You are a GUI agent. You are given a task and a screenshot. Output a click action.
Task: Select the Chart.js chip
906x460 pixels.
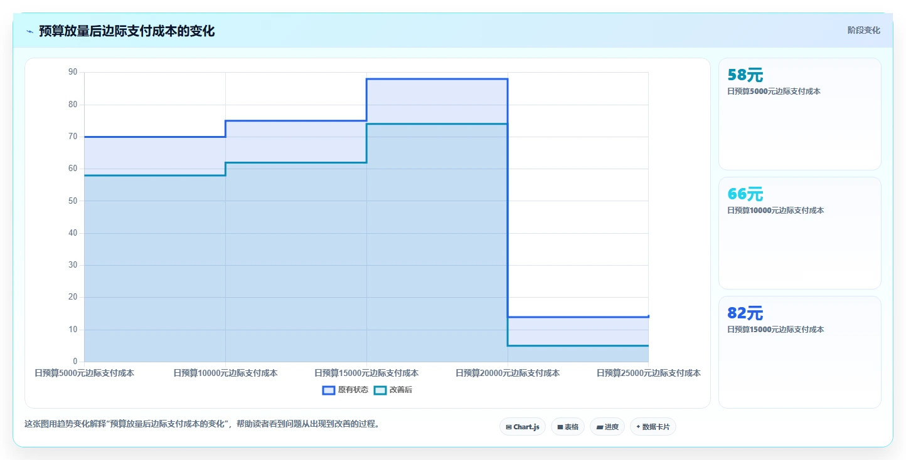coord(523,427)
